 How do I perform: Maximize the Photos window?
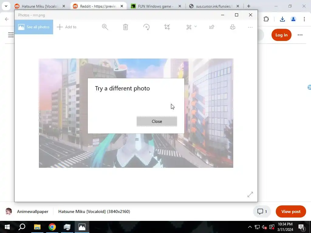(236, 15)
